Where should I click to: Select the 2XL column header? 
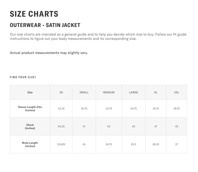tap(177, 92)
